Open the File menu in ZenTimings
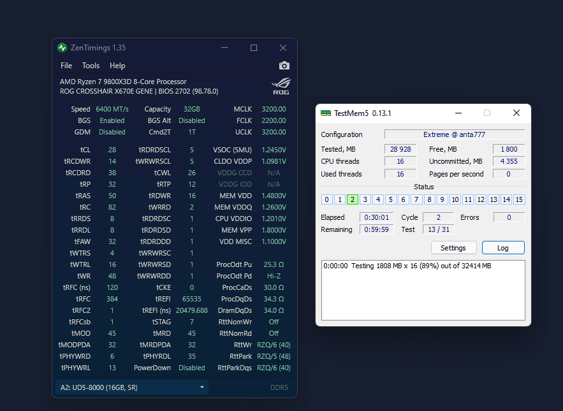This screenshot has width=563, height=411. [x=66, y=66]
